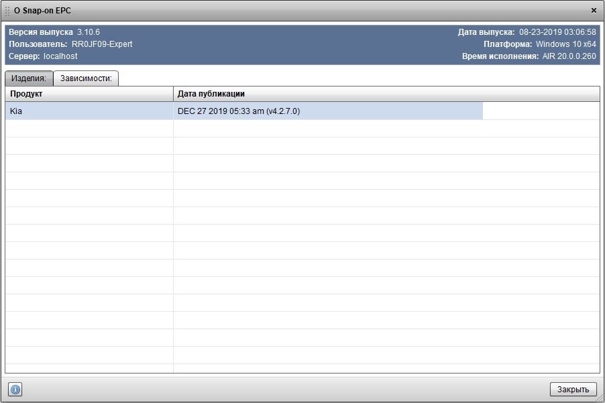Click the runtime value AIR 20.0.0.260
The width and height of the screenshot is (605, 403).
click(x=569, y=56)
